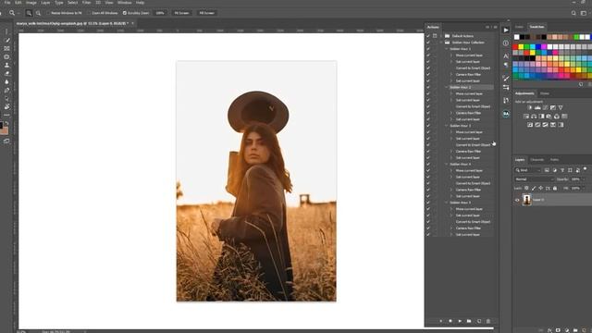592x333 pixels.
Task: Switch to the Paths tab
Action: [x=554, y=160]
